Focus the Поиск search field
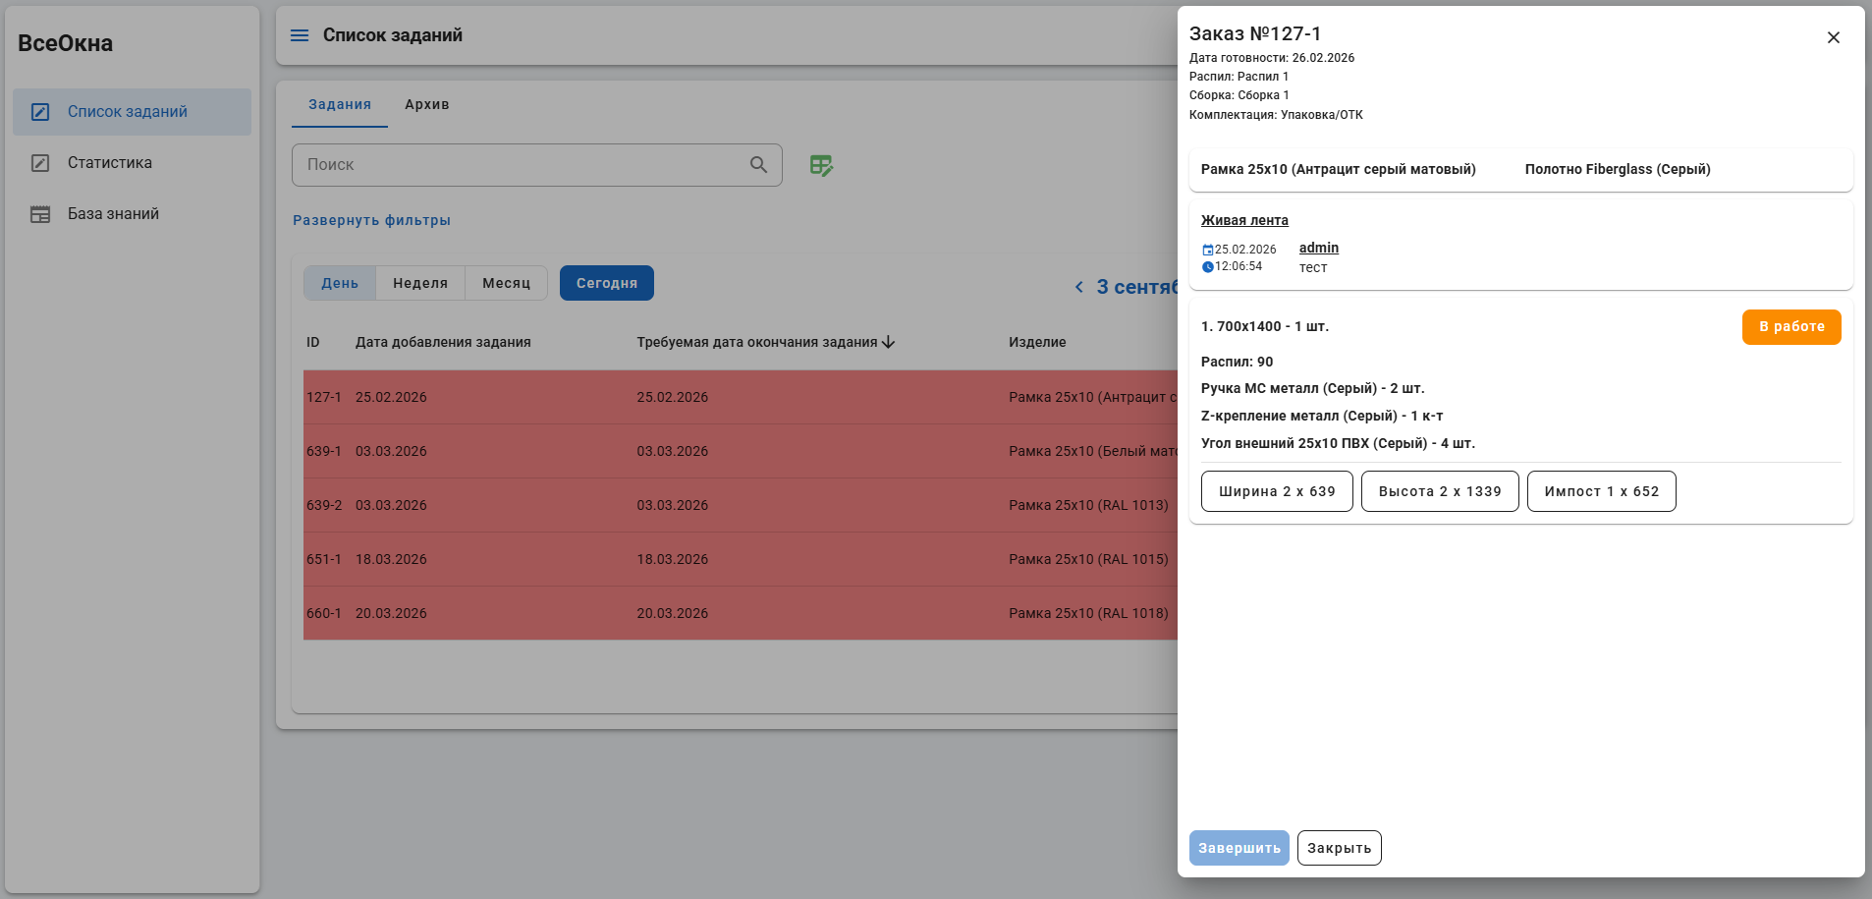The image size is (1872, 899). pos(537,165)
